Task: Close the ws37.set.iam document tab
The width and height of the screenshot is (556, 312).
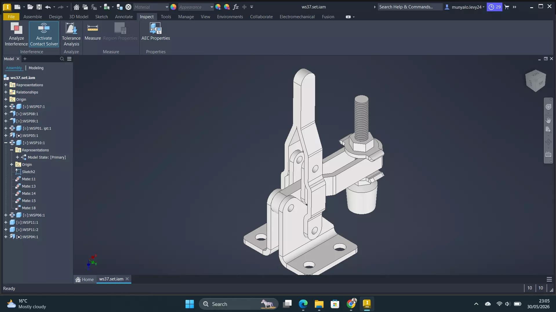Action: [127, 279]
